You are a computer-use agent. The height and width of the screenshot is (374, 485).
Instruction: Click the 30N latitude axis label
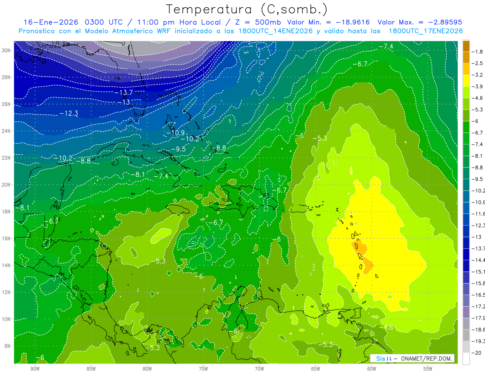(7, 50)
